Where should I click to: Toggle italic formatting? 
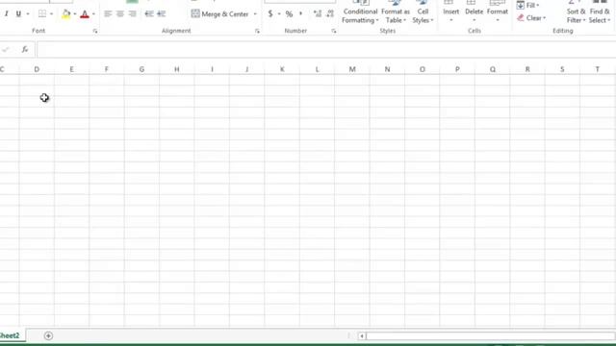click(x=7, y=14)
